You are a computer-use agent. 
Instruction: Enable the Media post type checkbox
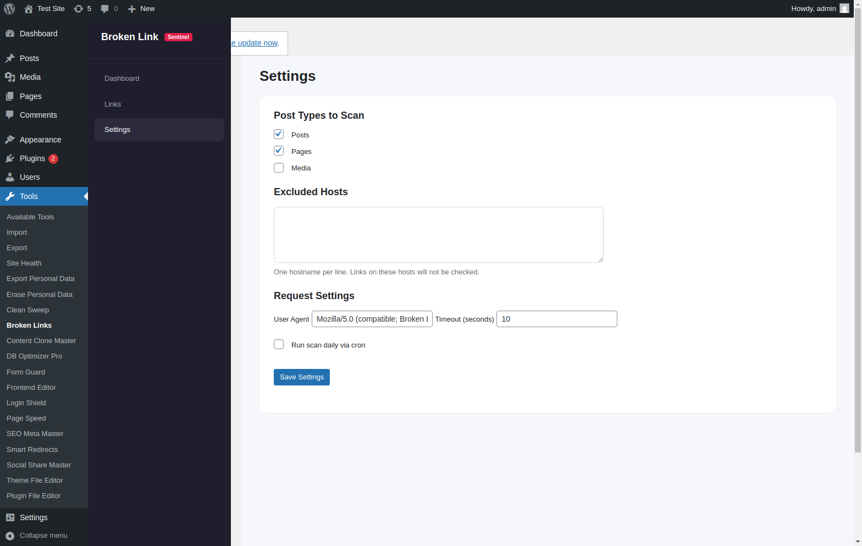click(279, 168)
